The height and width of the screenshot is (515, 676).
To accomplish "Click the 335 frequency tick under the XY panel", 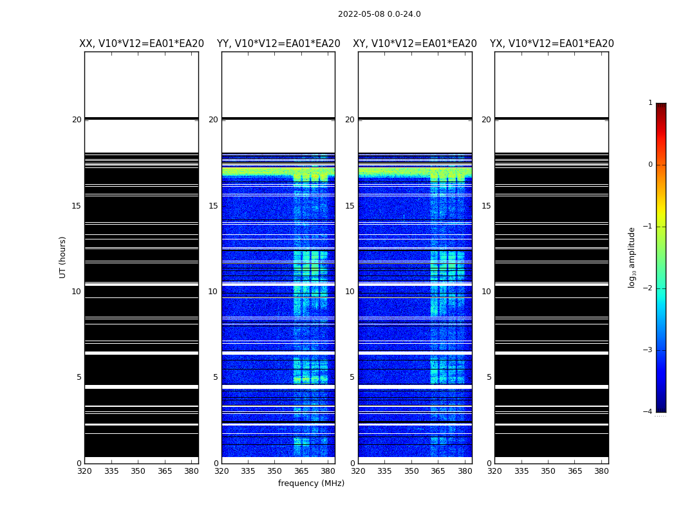I will 384,471.
